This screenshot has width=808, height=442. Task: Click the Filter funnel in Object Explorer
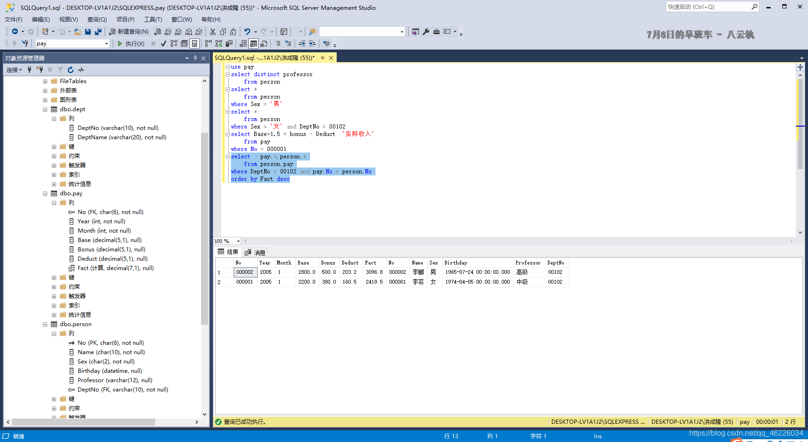click(60, 70)
